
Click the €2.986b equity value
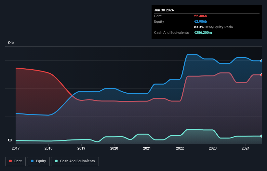tap(200, 21)
